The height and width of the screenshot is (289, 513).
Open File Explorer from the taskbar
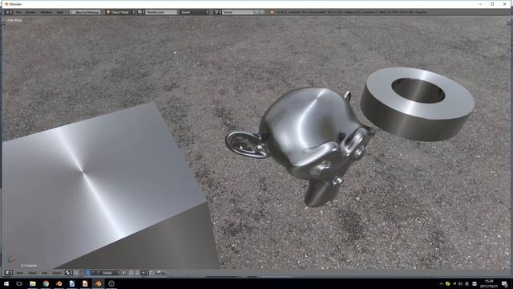coord(33,283)
